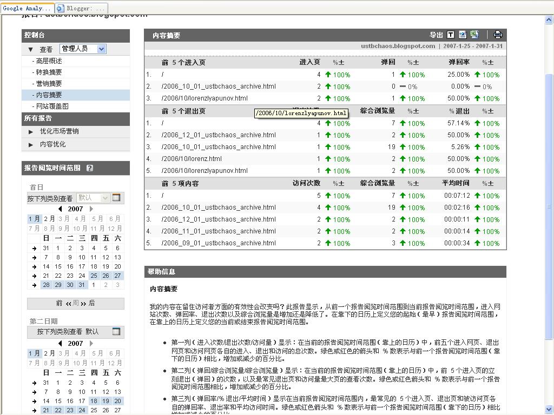Expand the 内容优化 report group
554x415 pixels.
31,145
